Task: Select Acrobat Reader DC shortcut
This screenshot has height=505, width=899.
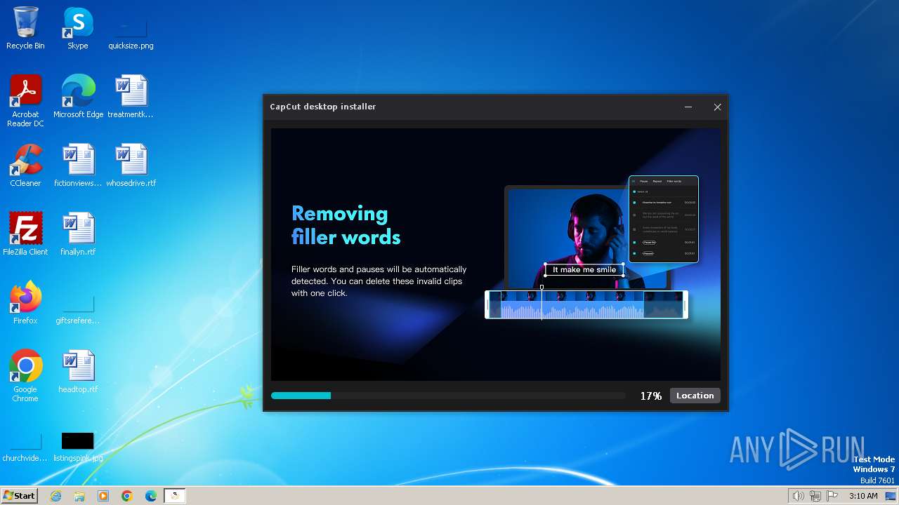Action: pos(25,101)
